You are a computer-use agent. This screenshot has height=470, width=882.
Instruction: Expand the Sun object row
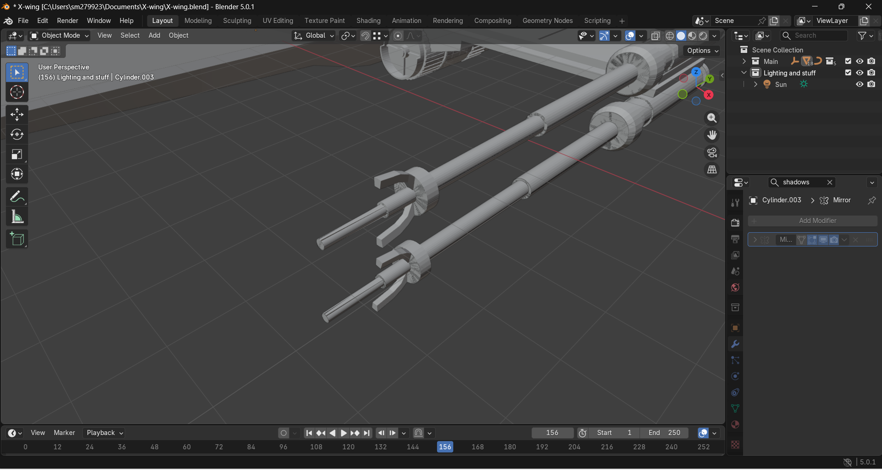755,84
